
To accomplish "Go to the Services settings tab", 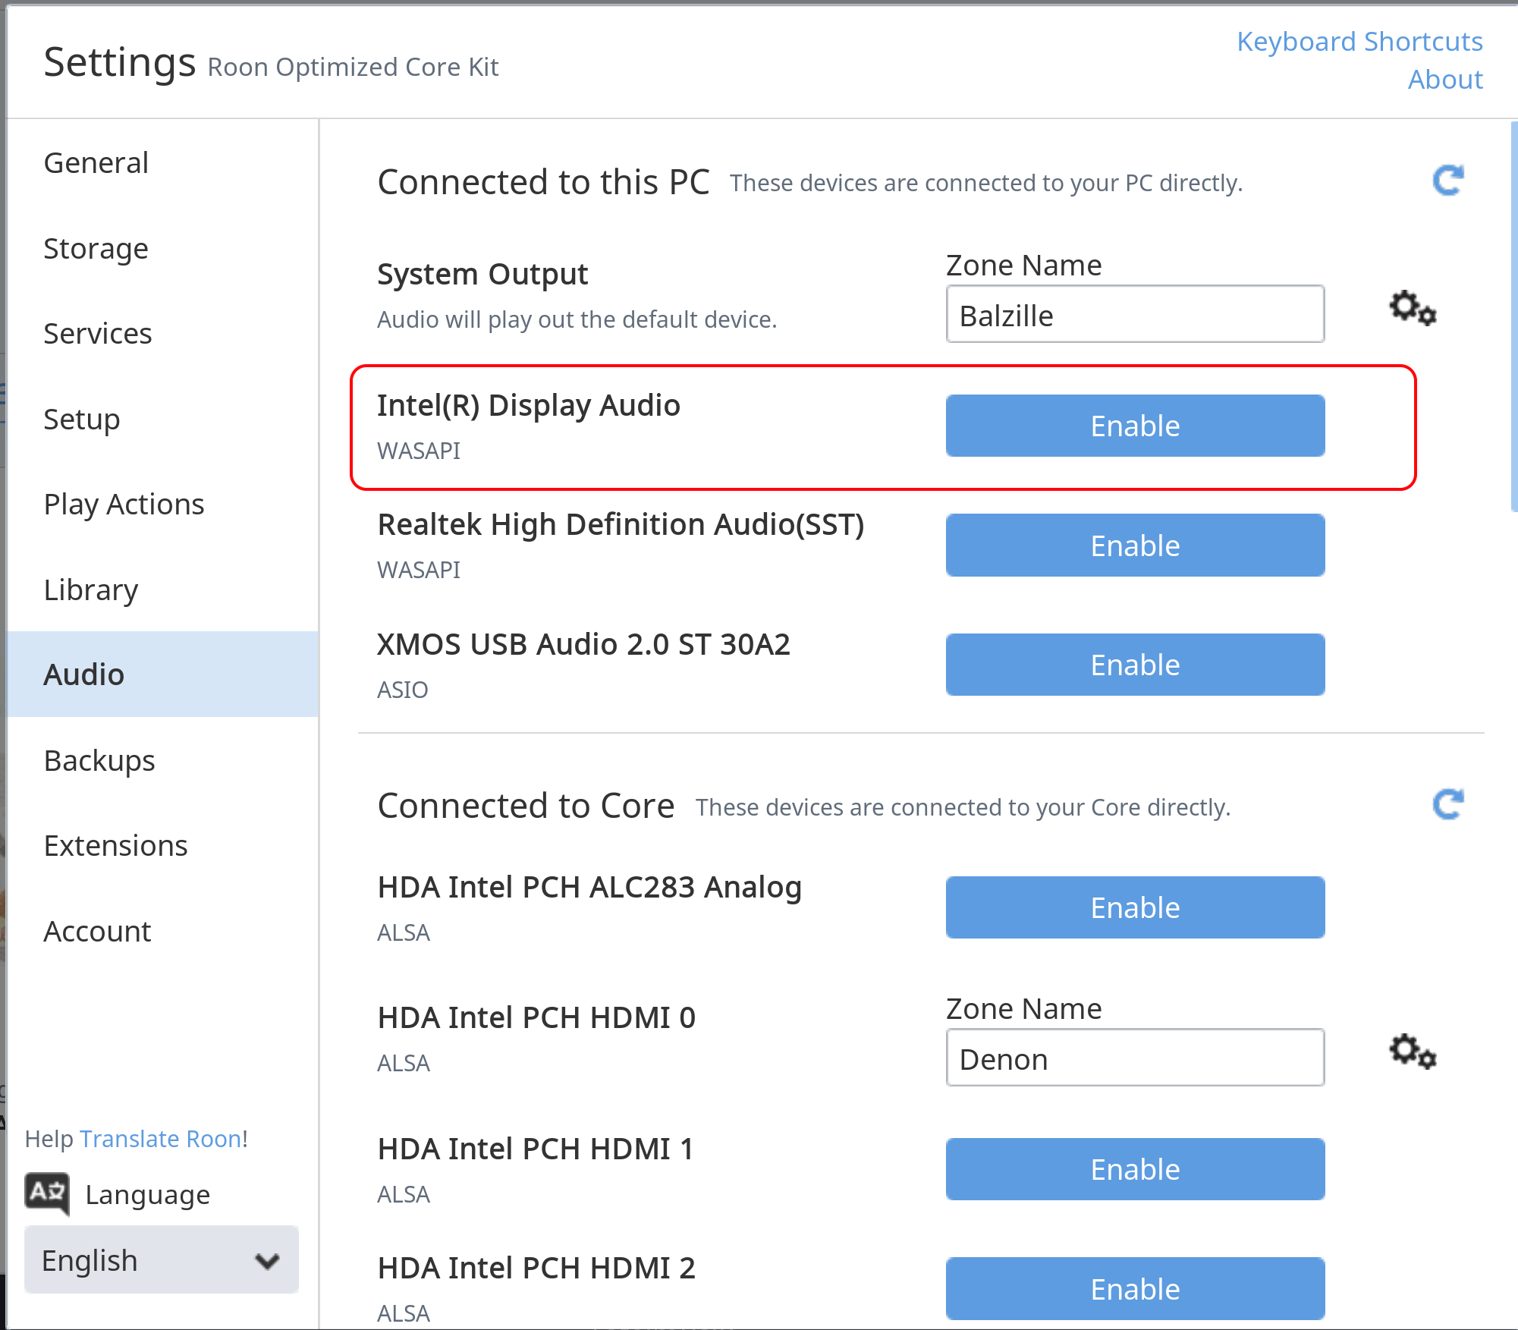I will coord(162,333).
